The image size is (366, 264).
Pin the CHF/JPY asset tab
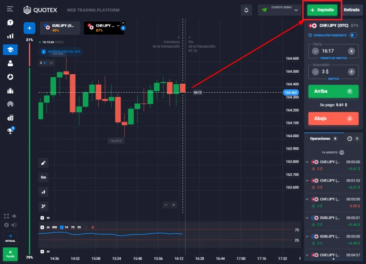tap(123, 28)
